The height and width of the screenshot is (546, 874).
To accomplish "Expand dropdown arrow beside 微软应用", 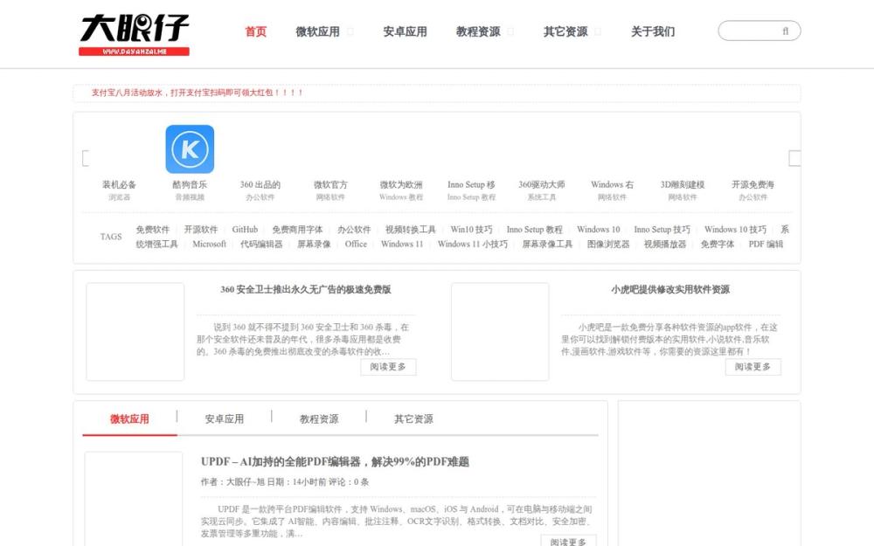I will click(350, 31).
